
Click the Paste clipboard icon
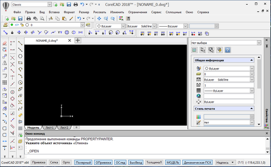click(64, 19)
